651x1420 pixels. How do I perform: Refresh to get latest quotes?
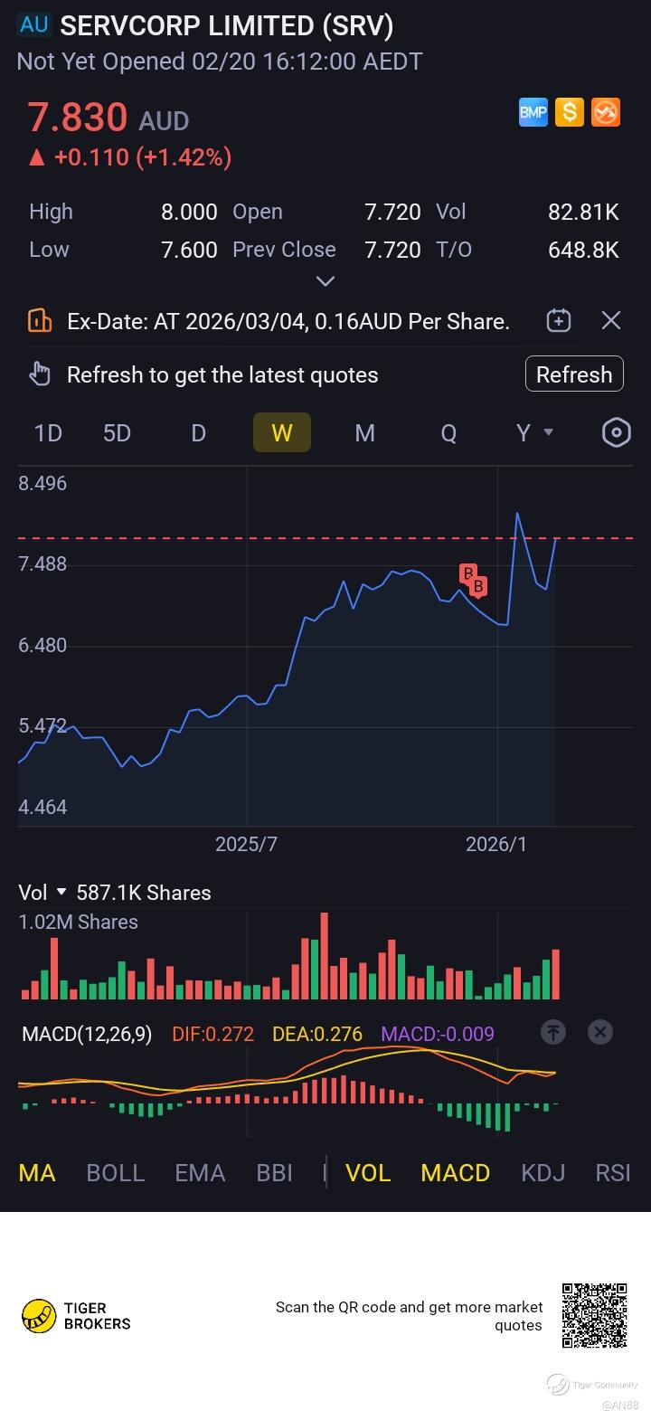coord(574,374)
